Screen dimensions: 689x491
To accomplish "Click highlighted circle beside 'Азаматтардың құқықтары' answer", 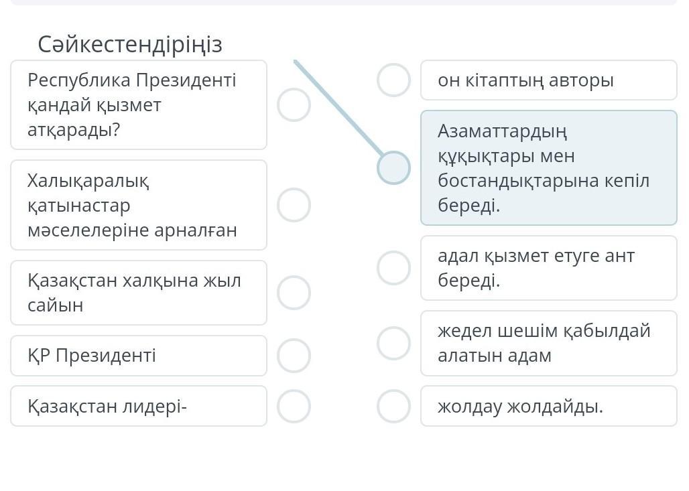I will (x=393, y=167).
